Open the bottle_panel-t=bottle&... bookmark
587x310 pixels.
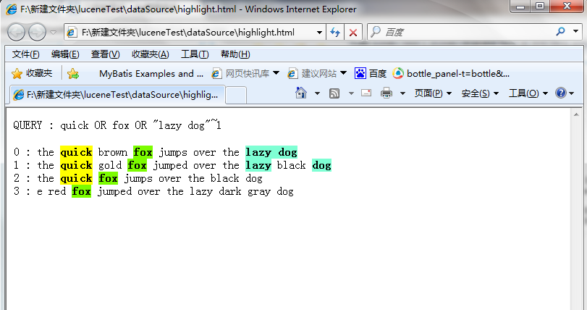tap(451, 74)
